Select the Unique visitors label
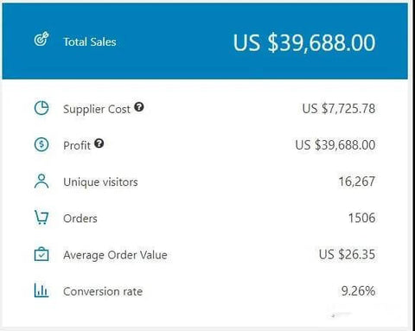The width and height of the screenshot is (415, 331). (x=100, y=182)
